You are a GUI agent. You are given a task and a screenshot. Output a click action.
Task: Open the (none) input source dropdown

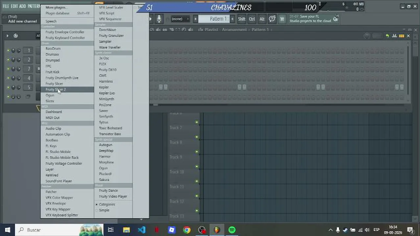tap(179, 19)
